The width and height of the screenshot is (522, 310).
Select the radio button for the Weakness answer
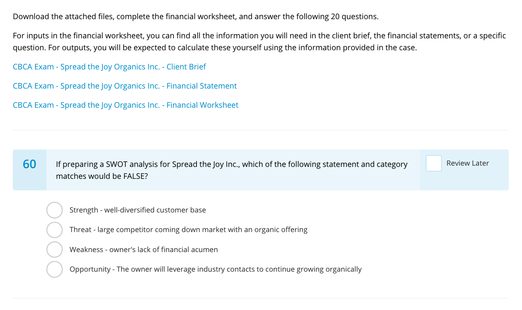(55, 250)
